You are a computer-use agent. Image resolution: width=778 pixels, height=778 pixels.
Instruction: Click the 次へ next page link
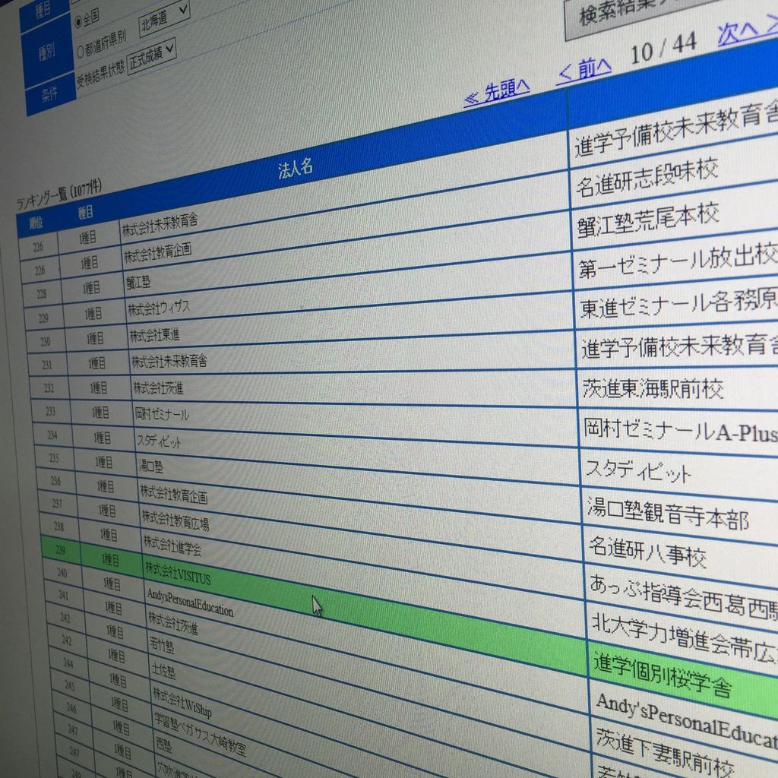pos(748,30)
